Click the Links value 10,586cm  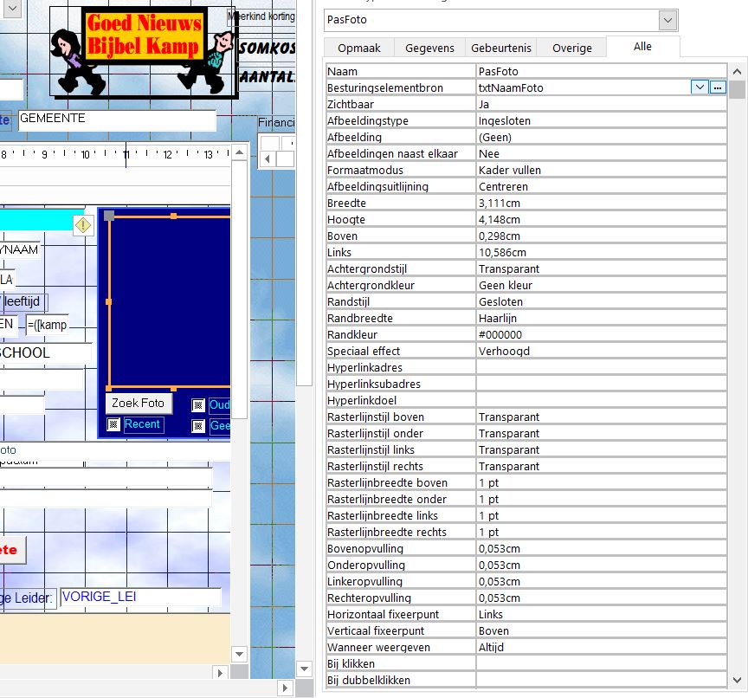click(x=601, y=252)
